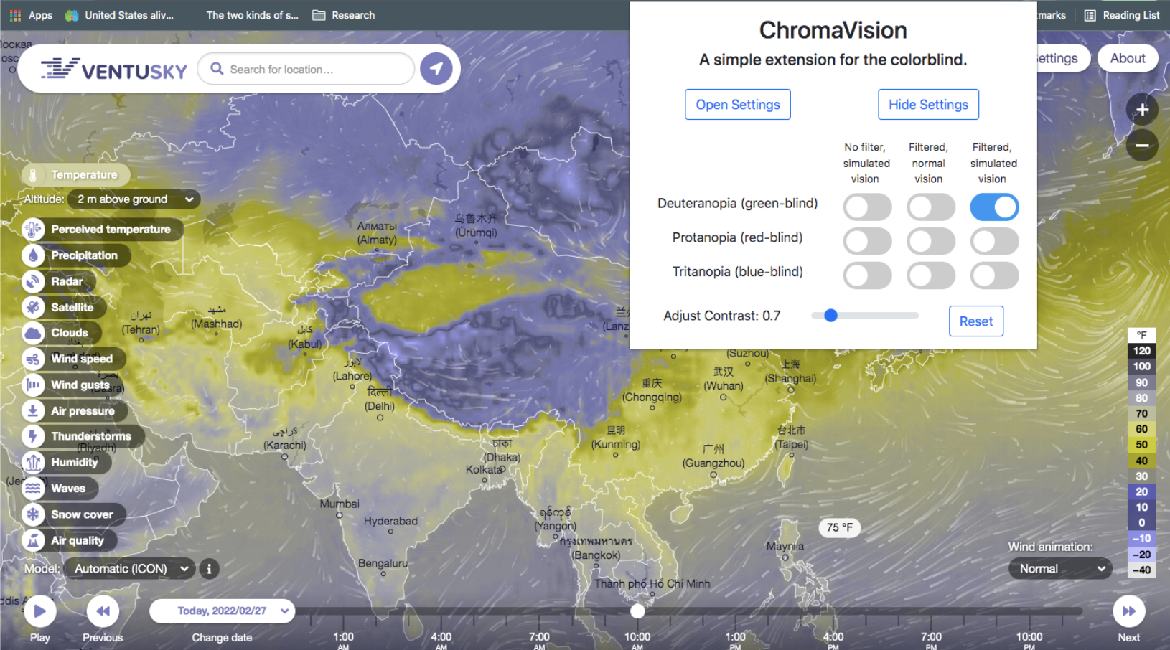Screen dimensions: 1170x650
Task: Select the Precipitation droplet icon
Action: pos(33,255)
